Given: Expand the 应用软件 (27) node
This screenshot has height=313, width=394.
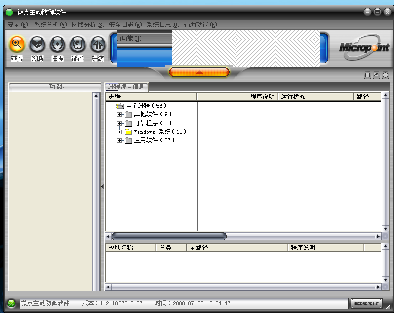Looking at the screenshot, I should (119, 140).
